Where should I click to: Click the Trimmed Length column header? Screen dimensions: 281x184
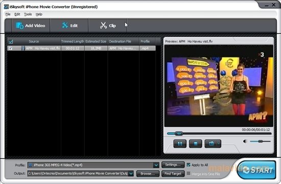(x=73, y=41)
